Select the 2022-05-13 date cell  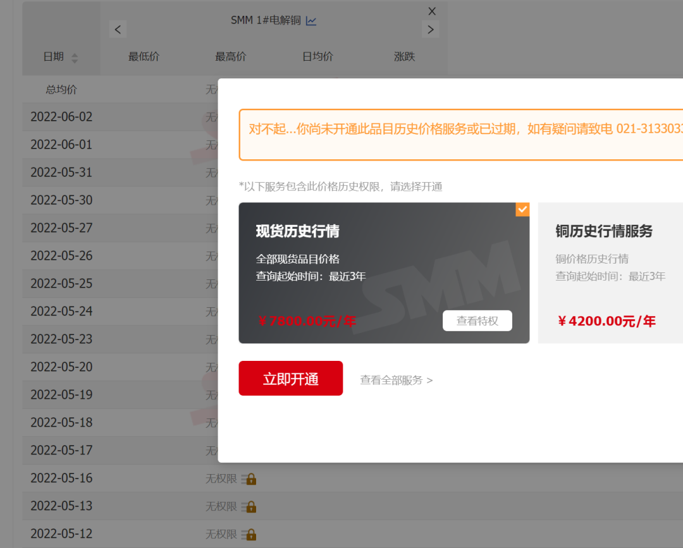tap(61, 506)
